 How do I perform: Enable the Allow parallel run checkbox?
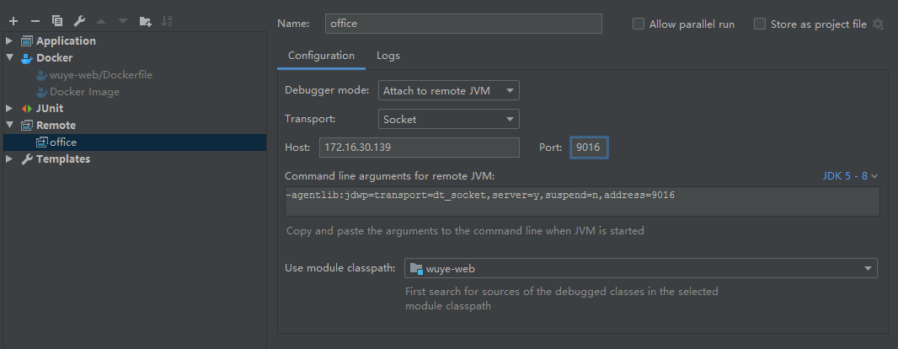click(x=639, y=24)
